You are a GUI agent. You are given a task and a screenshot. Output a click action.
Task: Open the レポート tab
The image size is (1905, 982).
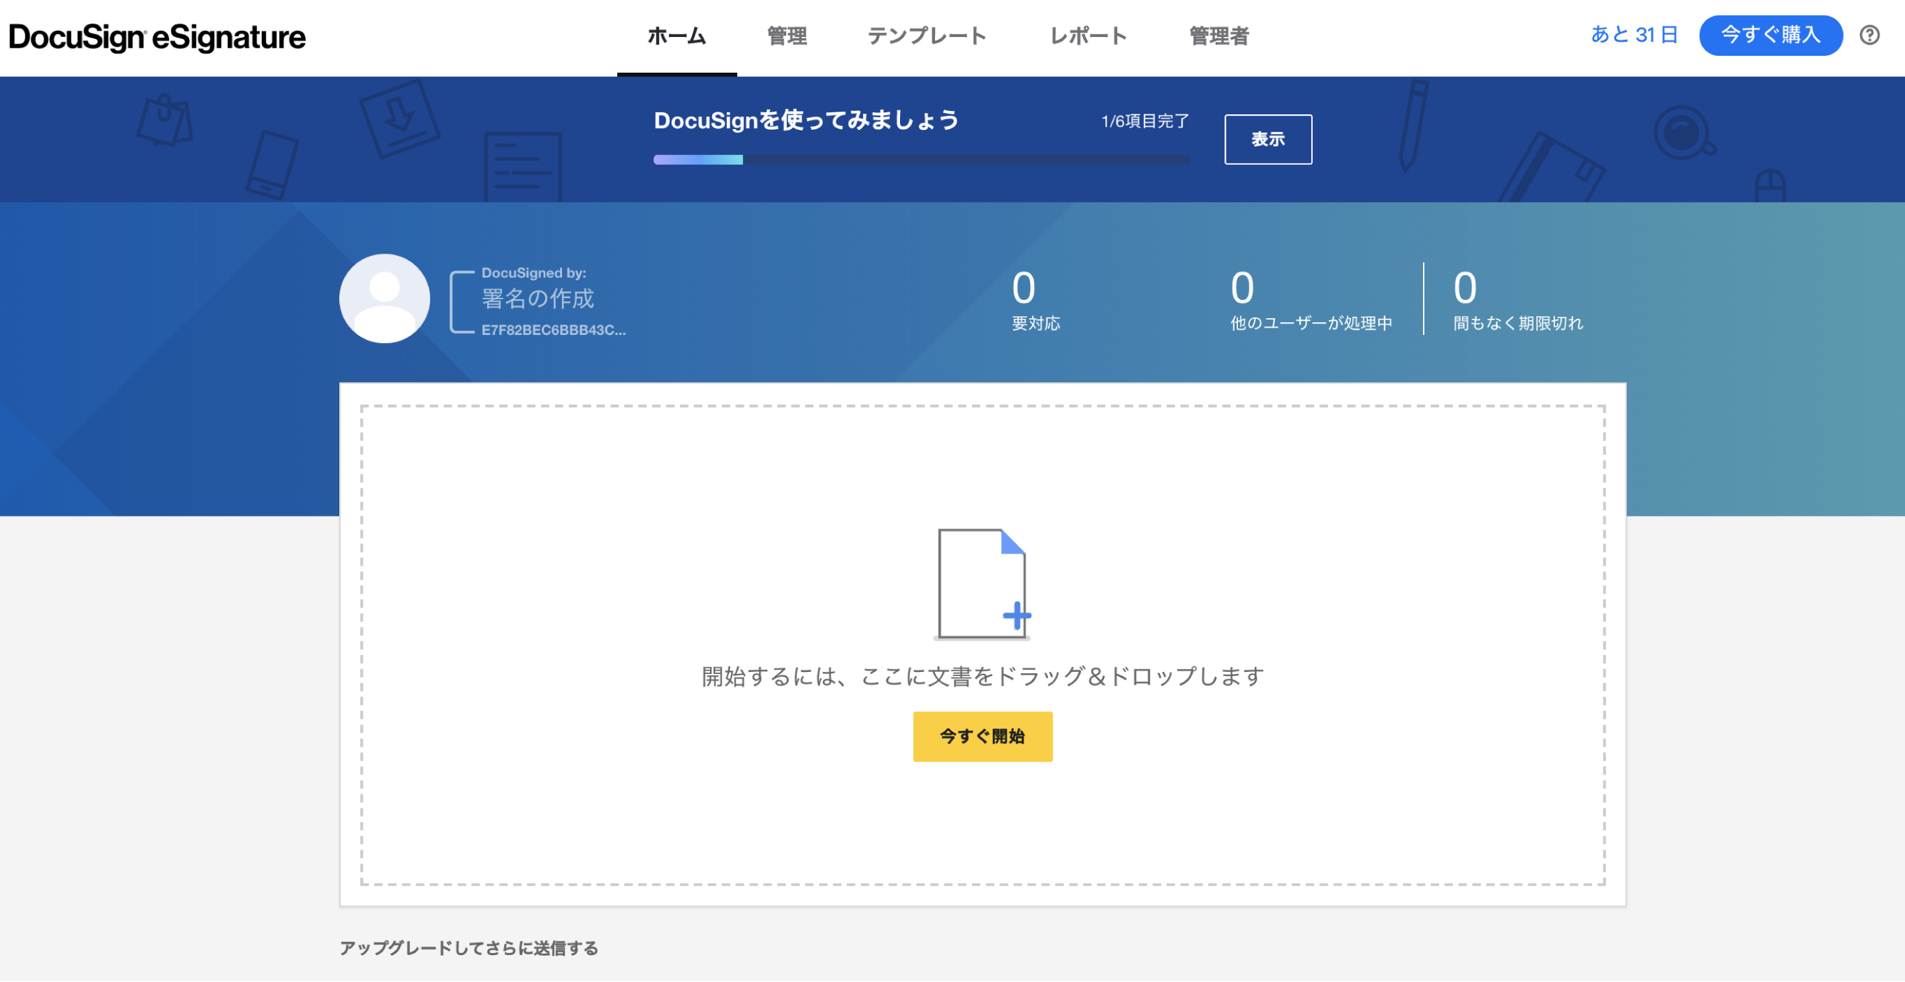(1088, 36)
